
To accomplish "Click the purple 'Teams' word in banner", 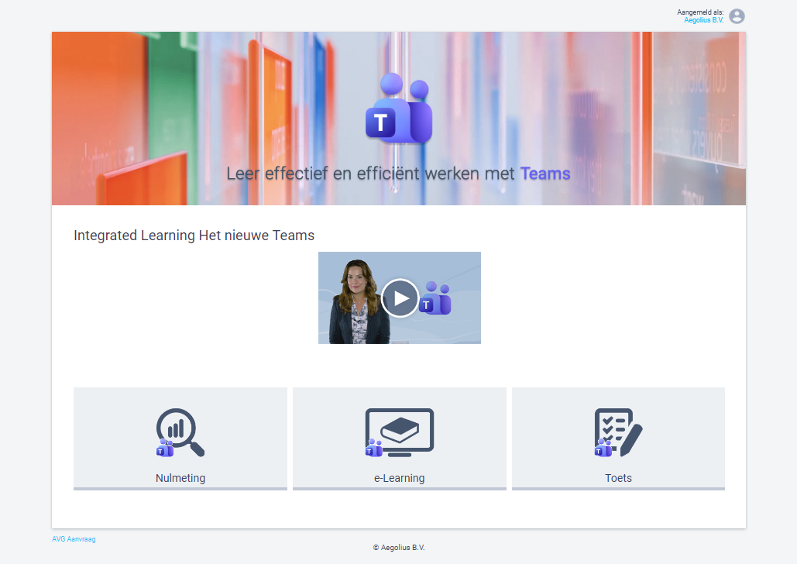I will (x=545, y=174).
